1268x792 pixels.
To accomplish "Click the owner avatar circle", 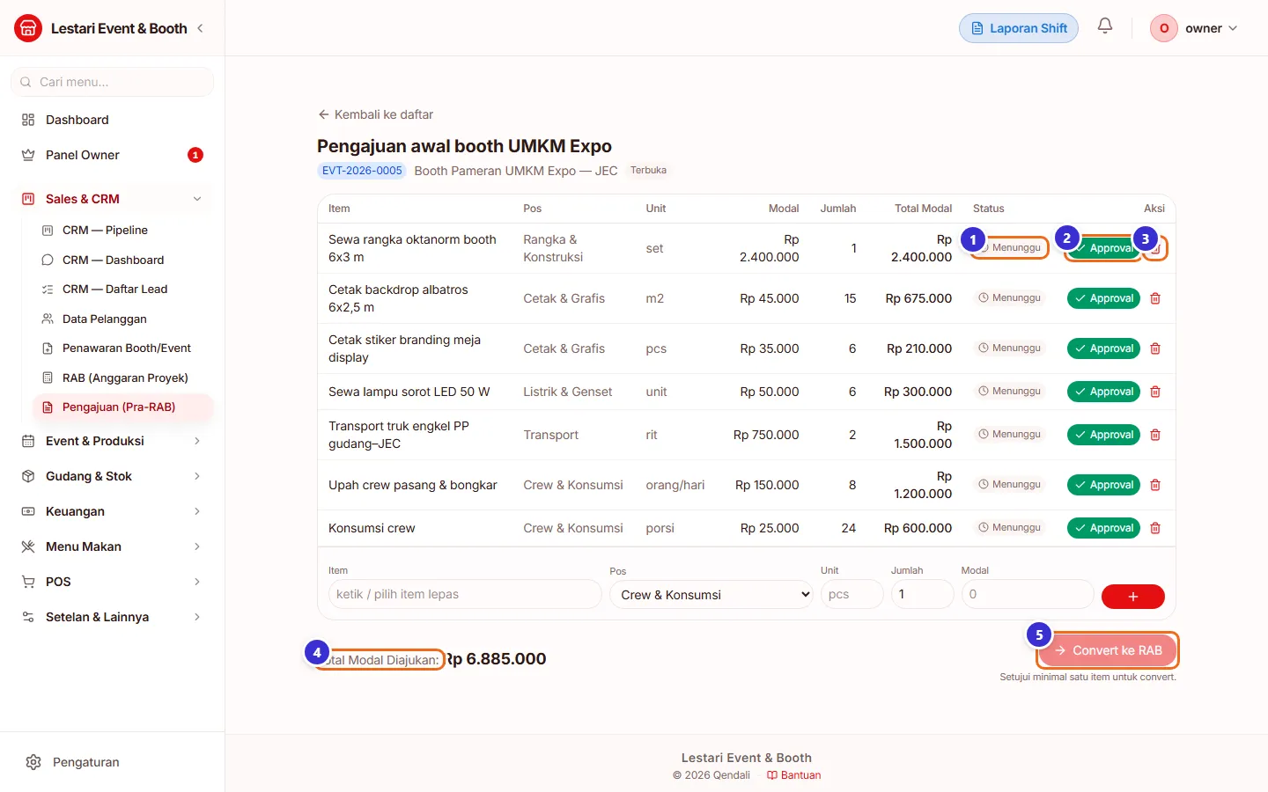I will (1164, 28).
